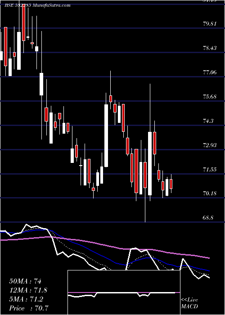Select the 75.68 price level label
Image resolution: width=225 pixels, height=315 pixels.
210,97
